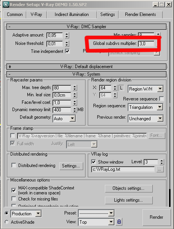Open Distributed rendering Settings
174x229 pixels.
pos(71,166)
